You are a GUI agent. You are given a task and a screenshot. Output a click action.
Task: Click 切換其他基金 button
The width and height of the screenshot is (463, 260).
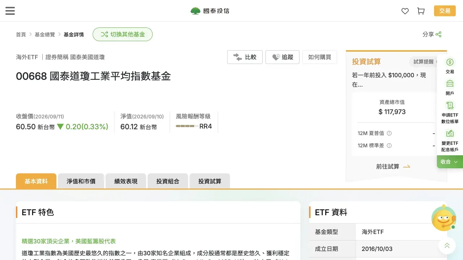click(x=123, y=34)
